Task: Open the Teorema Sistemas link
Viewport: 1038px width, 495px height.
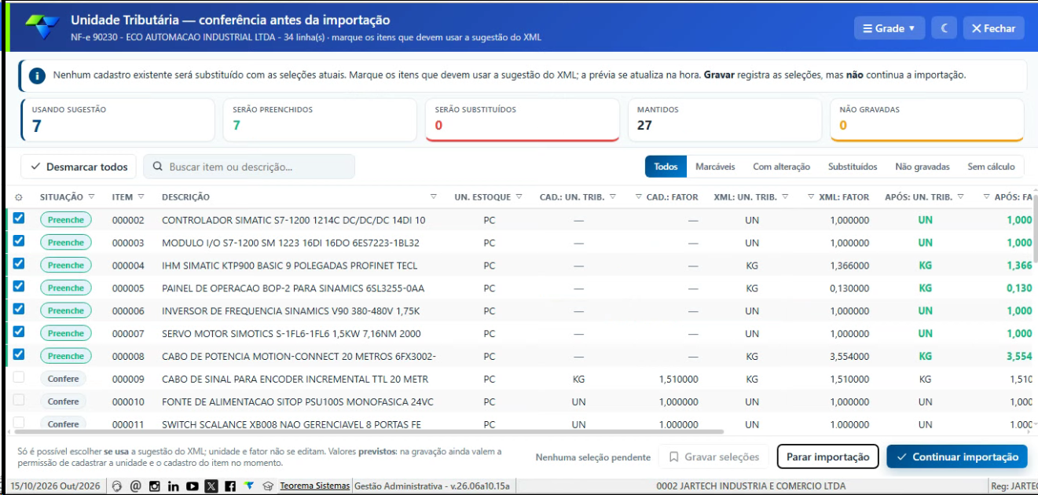Action: click(314, 486)
